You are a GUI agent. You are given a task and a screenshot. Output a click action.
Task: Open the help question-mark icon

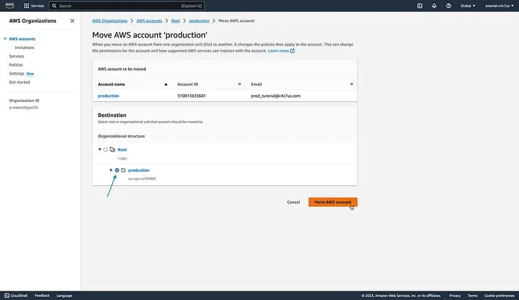coord(449,6)
